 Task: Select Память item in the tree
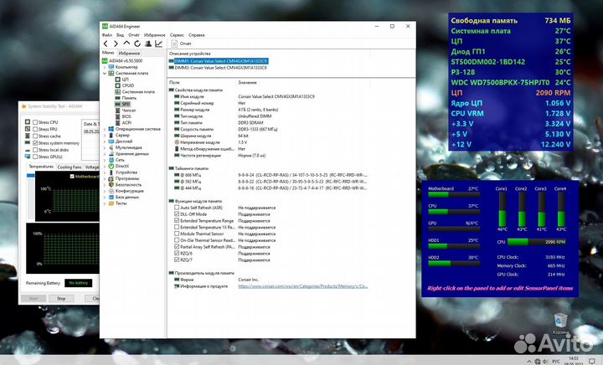129,98
